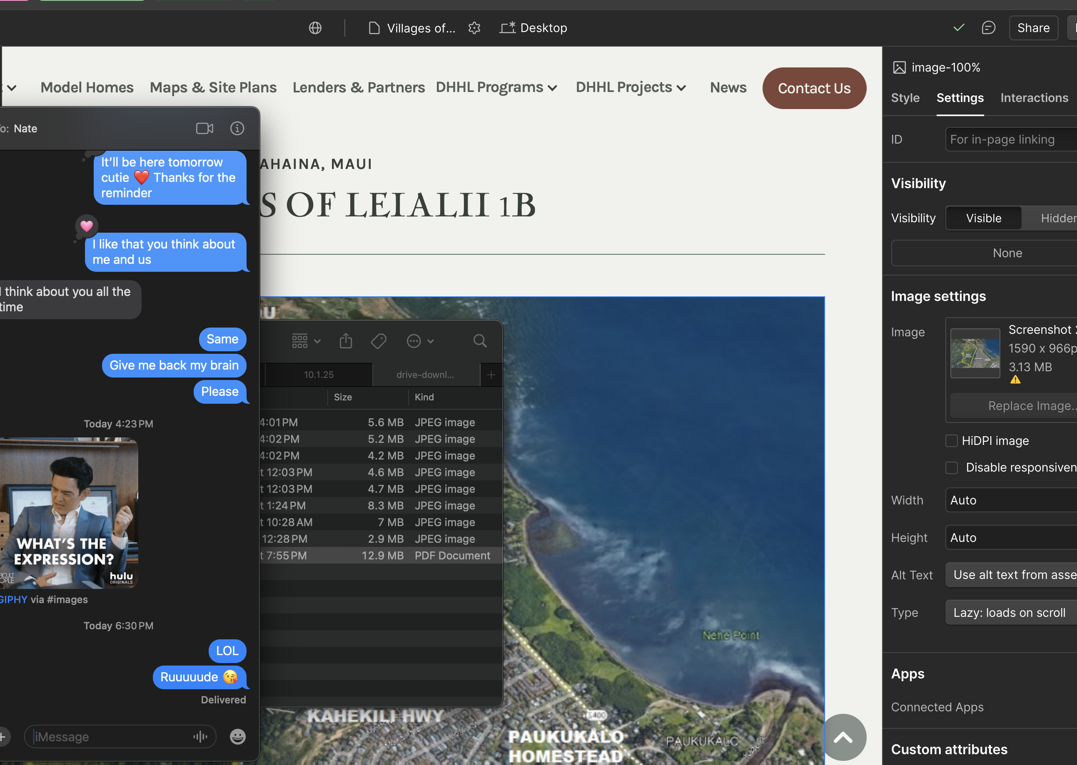This screenshot has height=765, width=1077.
Task: Click the Finder share icon
Action: 346,340
